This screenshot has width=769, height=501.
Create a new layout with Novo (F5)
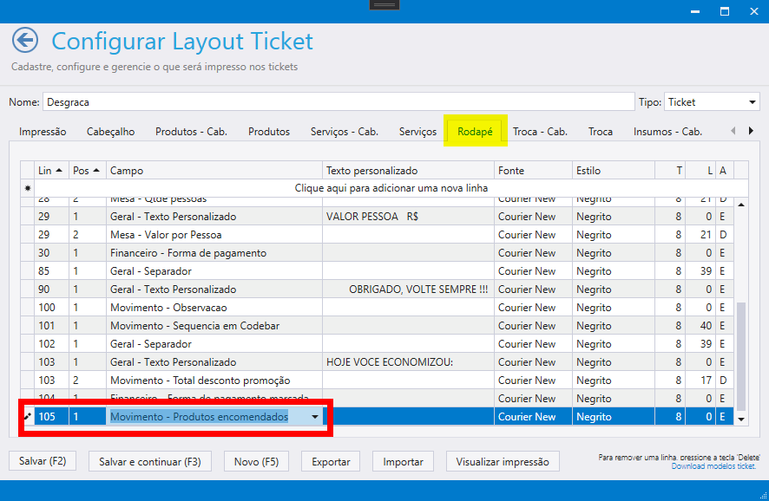[257, 461]
